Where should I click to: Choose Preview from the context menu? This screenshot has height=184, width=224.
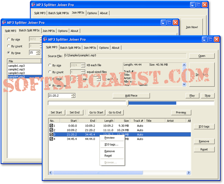(x=110, y=138)
